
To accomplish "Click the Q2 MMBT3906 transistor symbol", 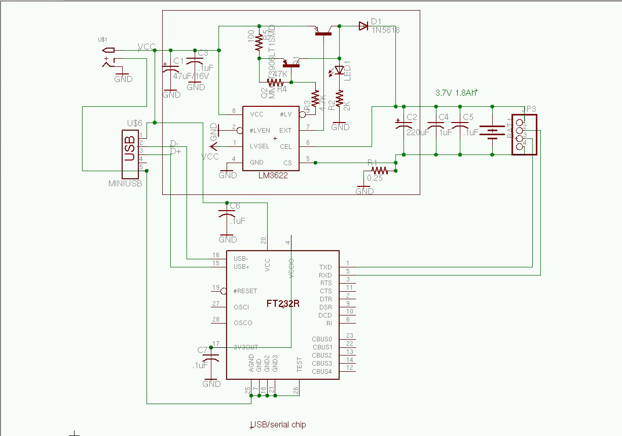I will (x=291, y=63).
